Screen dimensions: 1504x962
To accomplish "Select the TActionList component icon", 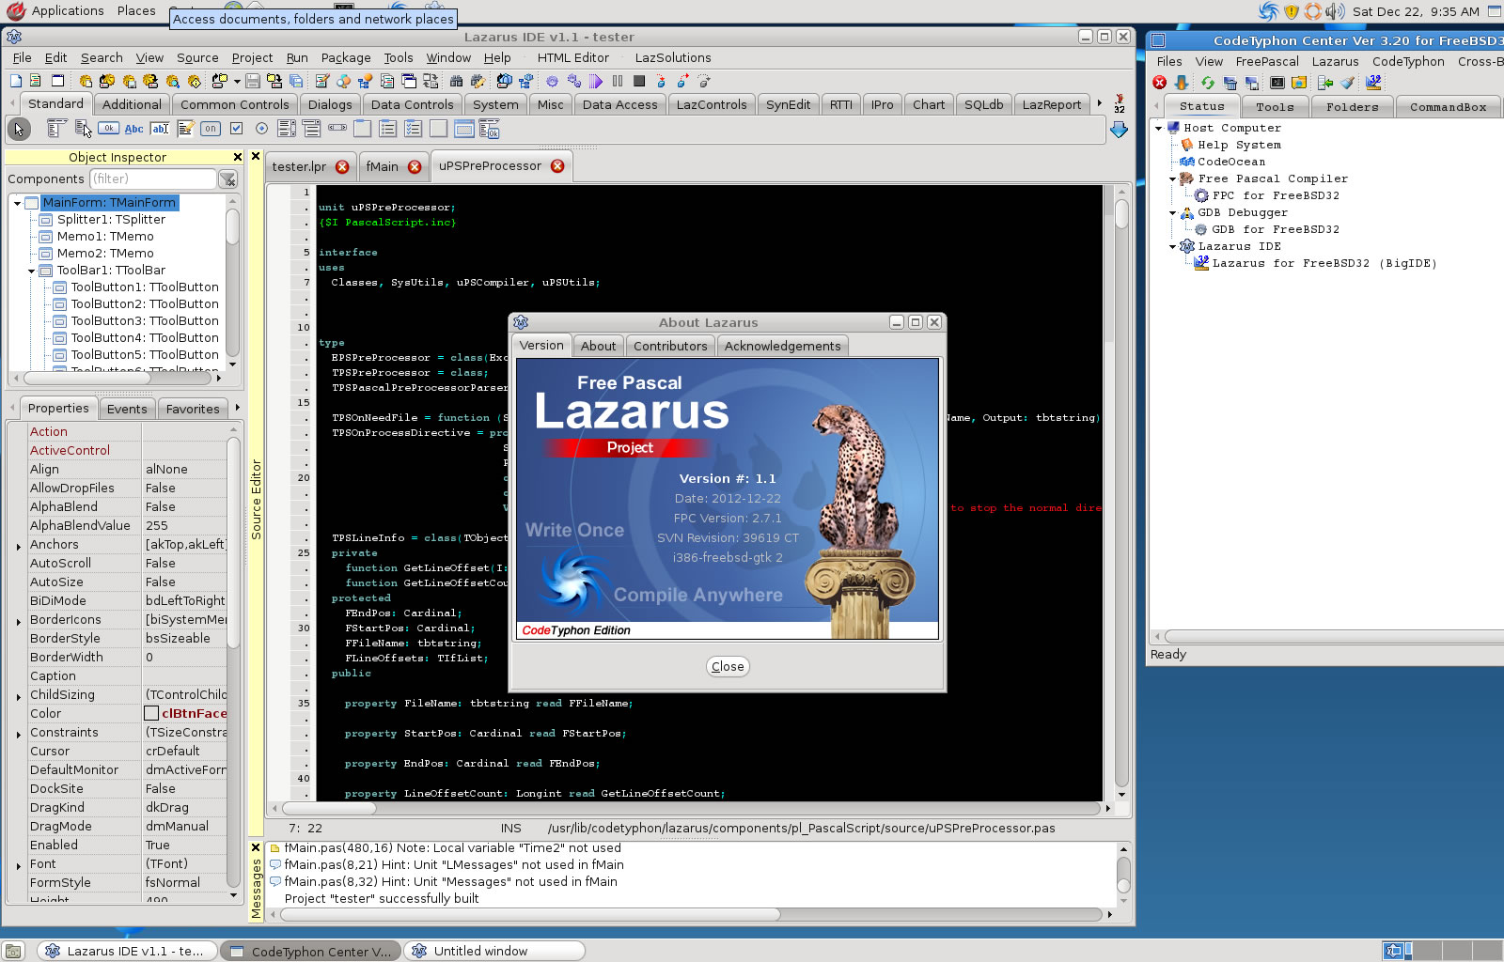I will [x=490, y=129].
